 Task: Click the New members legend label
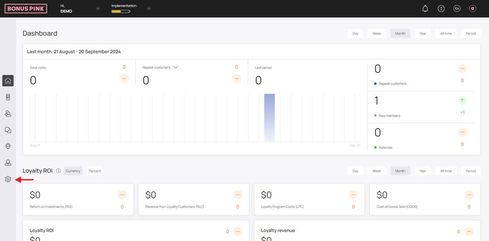point(389,115)
